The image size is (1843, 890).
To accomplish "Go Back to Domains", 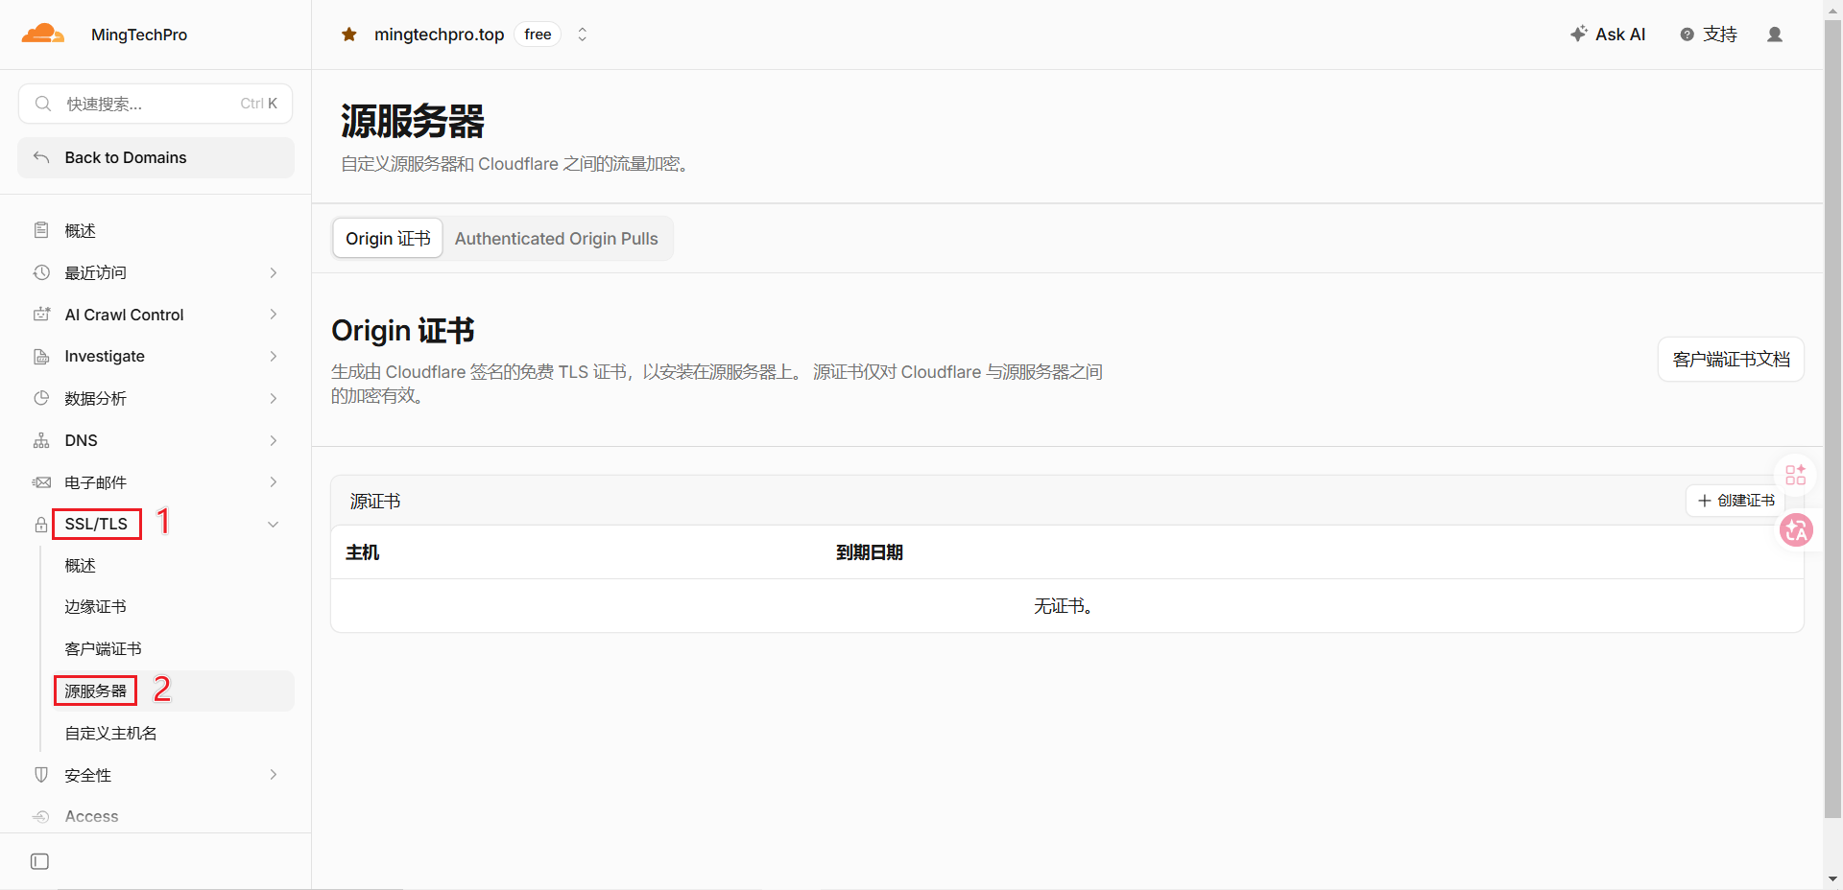I will 156,157.
